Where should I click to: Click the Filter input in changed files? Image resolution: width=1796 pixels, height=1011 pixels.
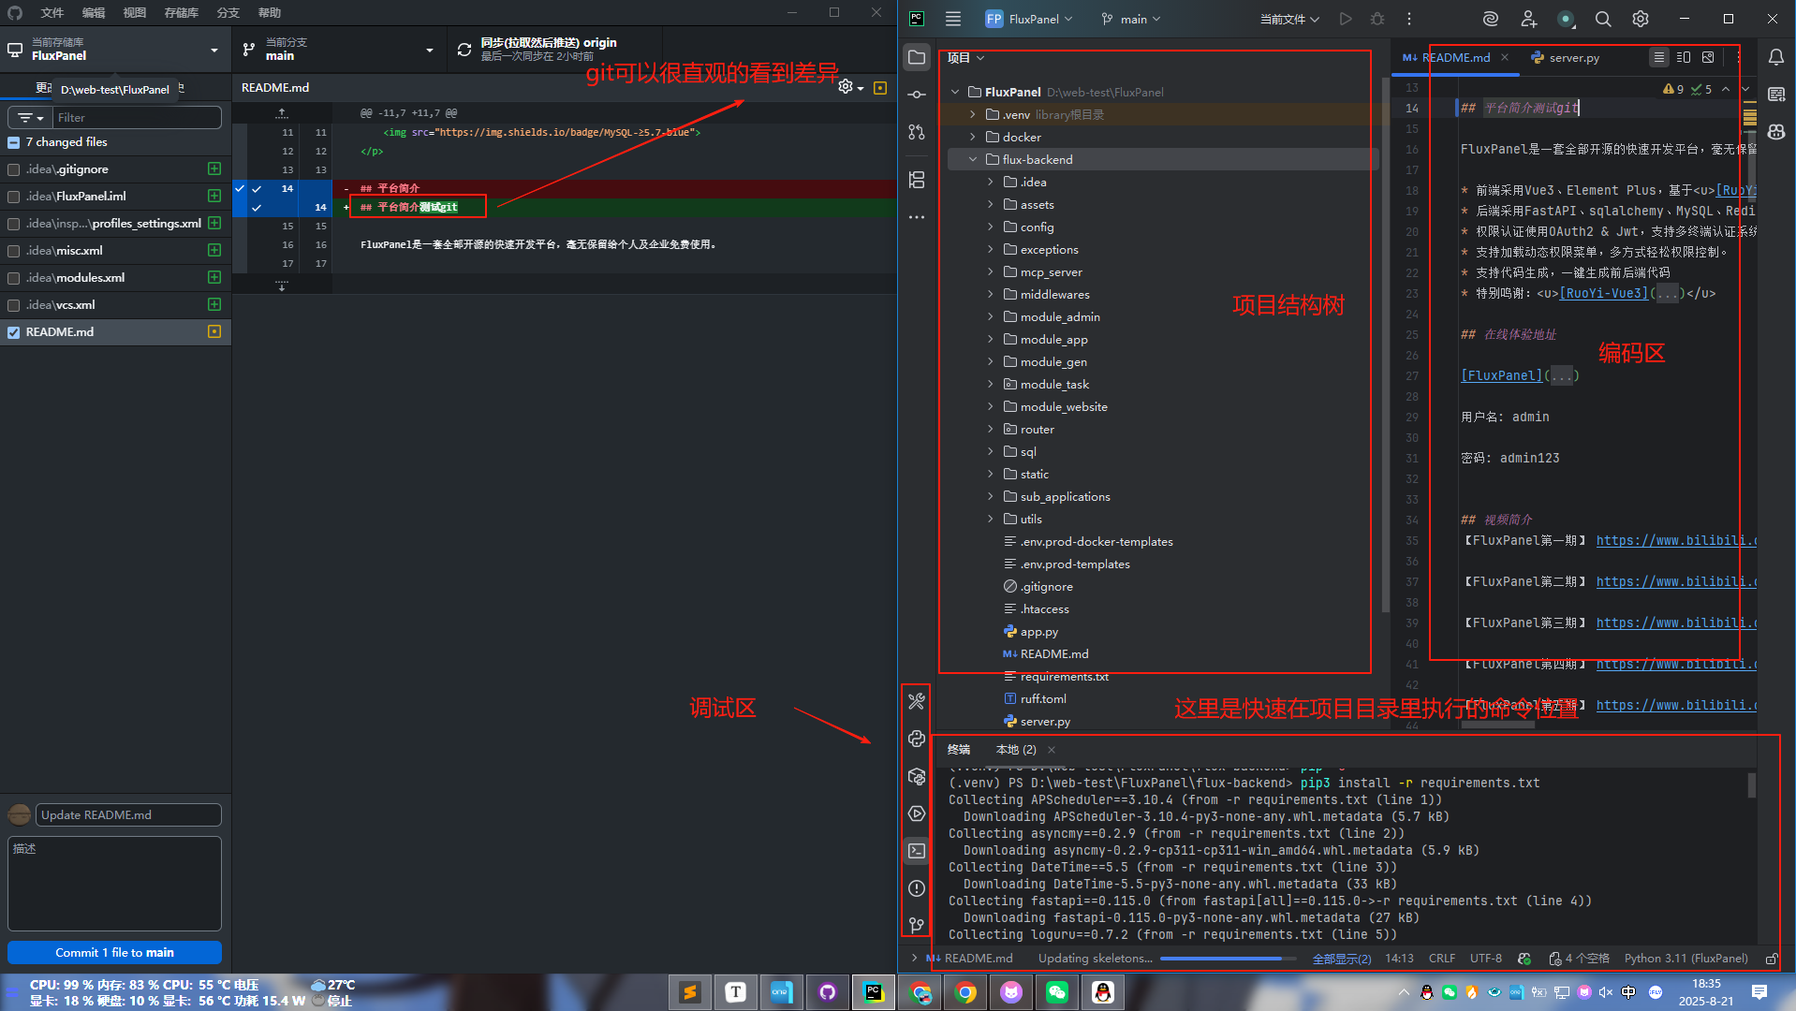tap(137, 118)
